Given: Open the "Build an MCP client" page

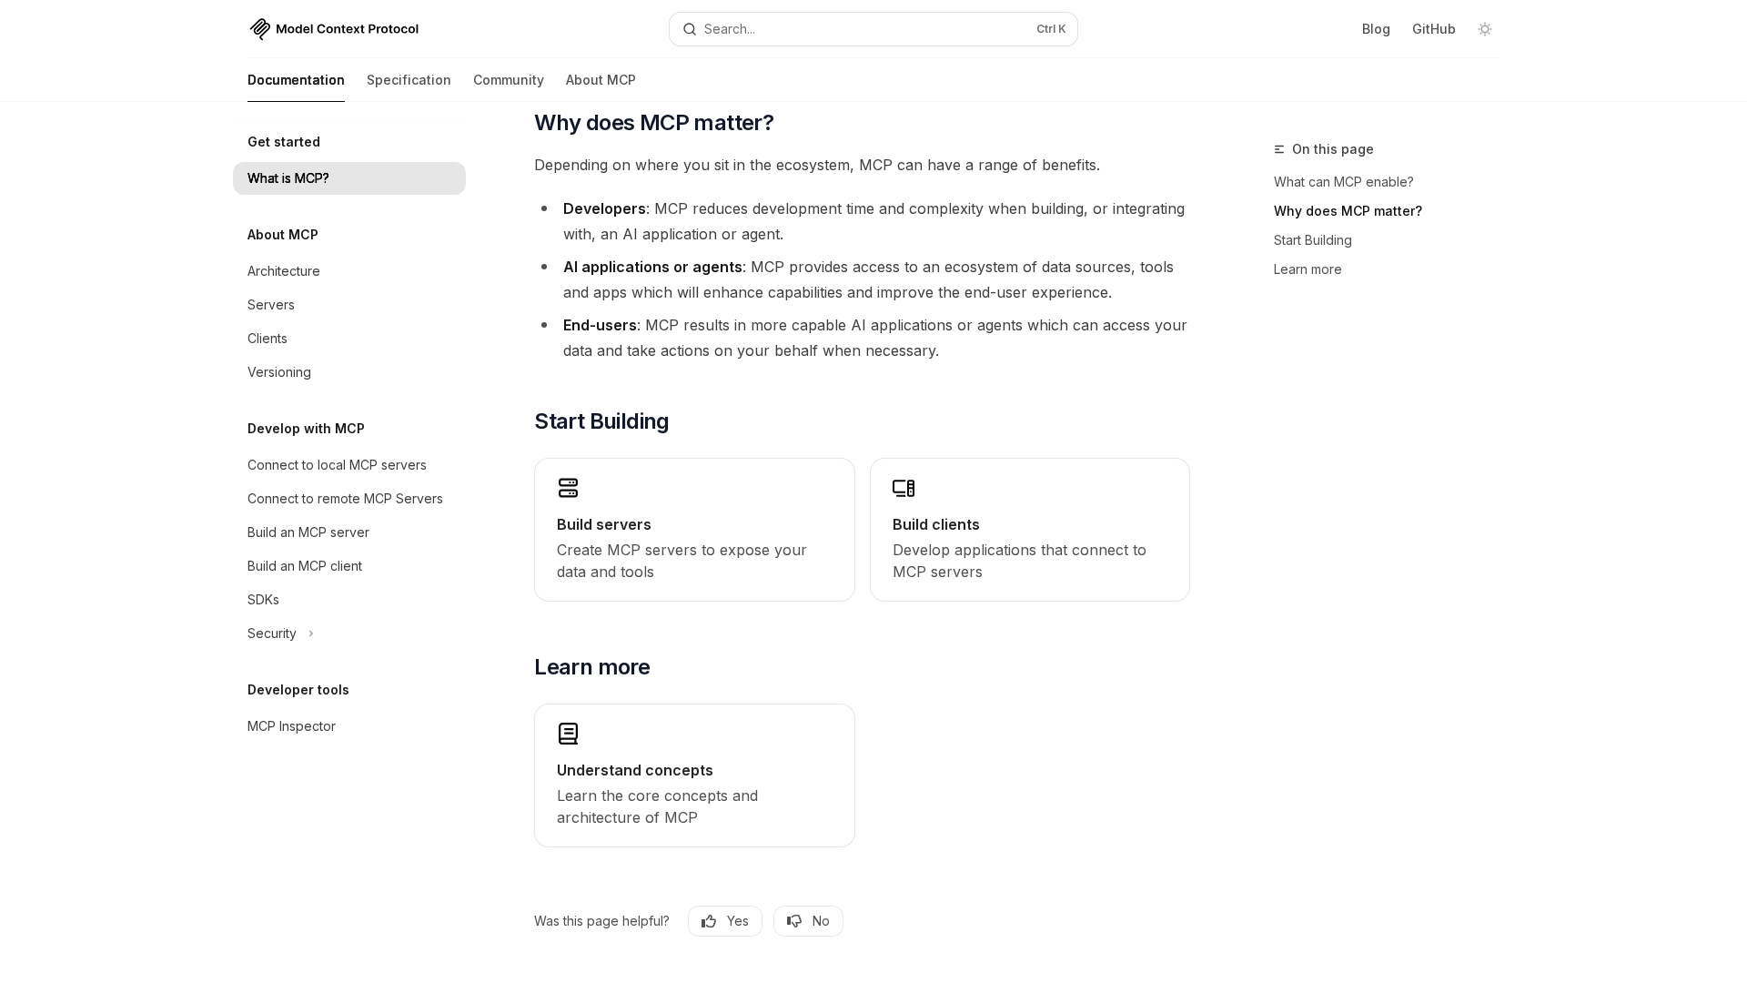Looking at the screenshot, I should tap(305, 566).
